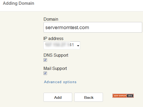Click the blue Advanced options link
Screen dimensions: 143x107
coord(60,82)
